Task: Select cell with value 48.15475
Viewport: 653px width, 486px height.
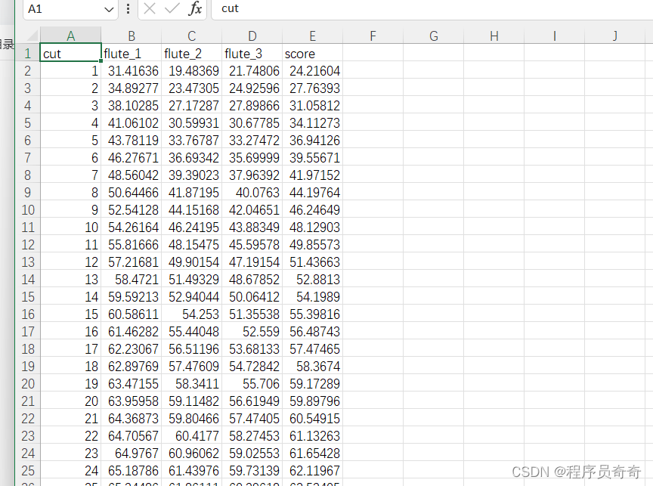Action: click(191, 244)
